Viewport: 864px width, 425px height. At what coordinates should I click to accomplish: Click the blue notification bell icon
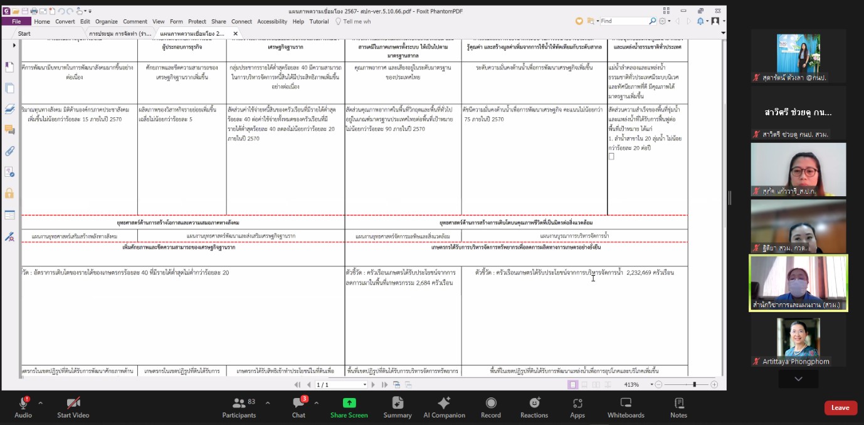[x=701, y=21]
